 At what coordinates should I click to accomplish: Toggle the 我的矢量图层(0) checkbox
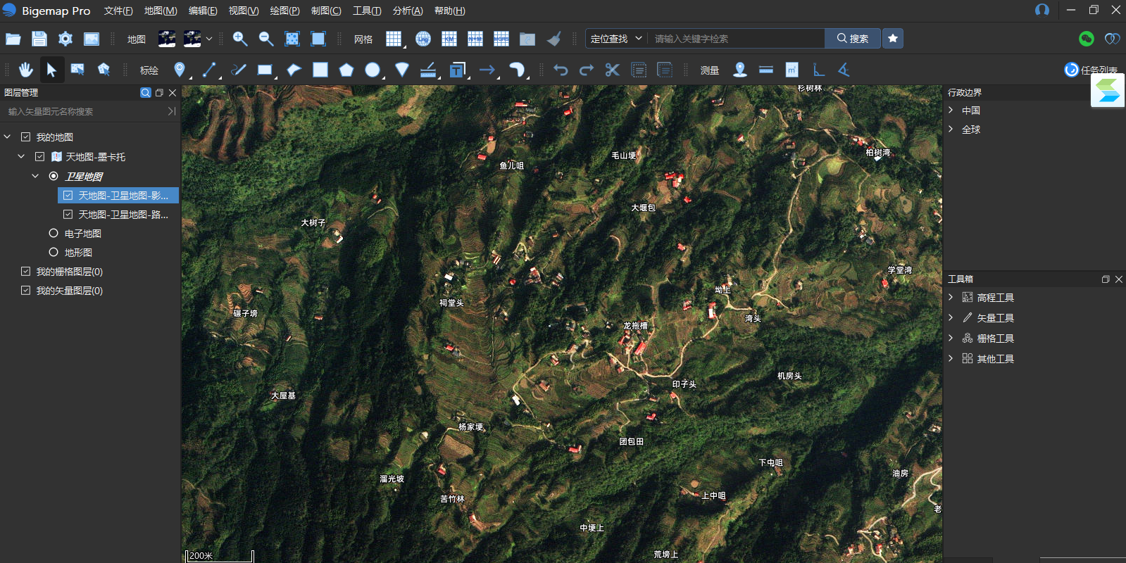point(26,291)
